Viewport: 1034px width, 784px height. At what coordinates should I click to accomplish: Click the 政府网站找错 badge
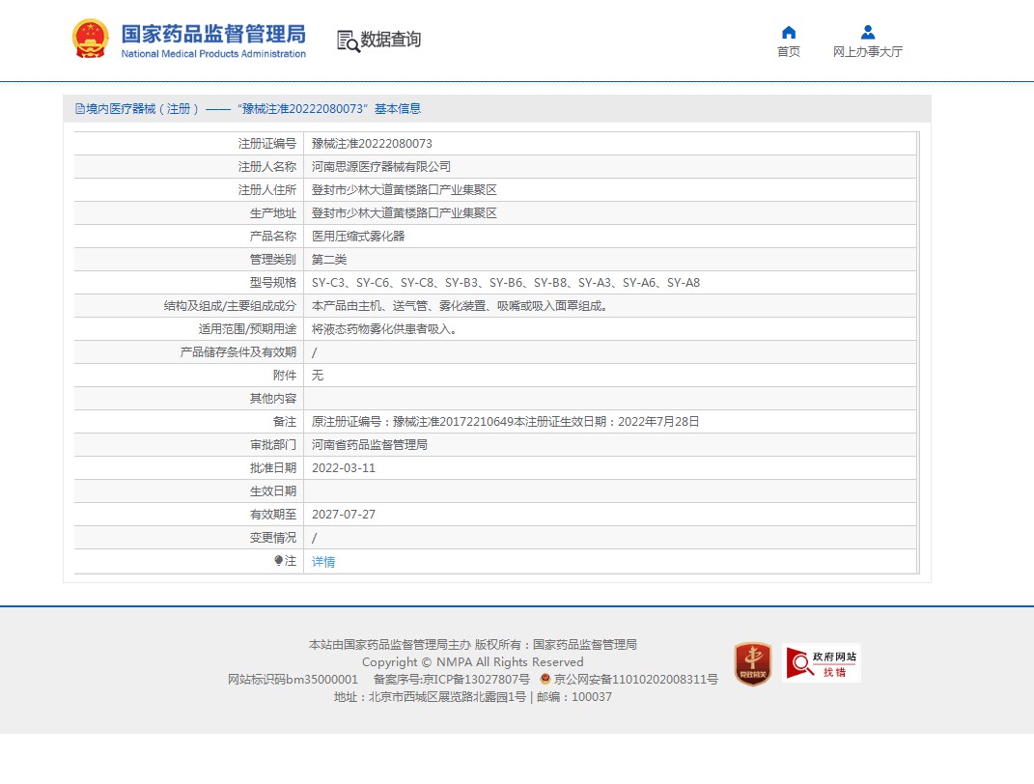click(822, 662)
